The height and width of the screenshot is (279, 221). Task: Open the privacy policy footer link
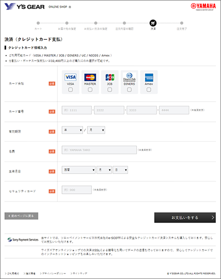coord(53,274)
